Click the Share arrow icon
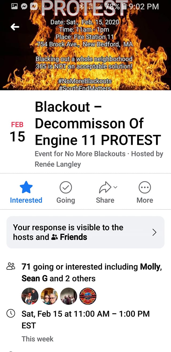The width and height of the screenshot is (171, 352). pyautogui.click(x=105, y=188)
